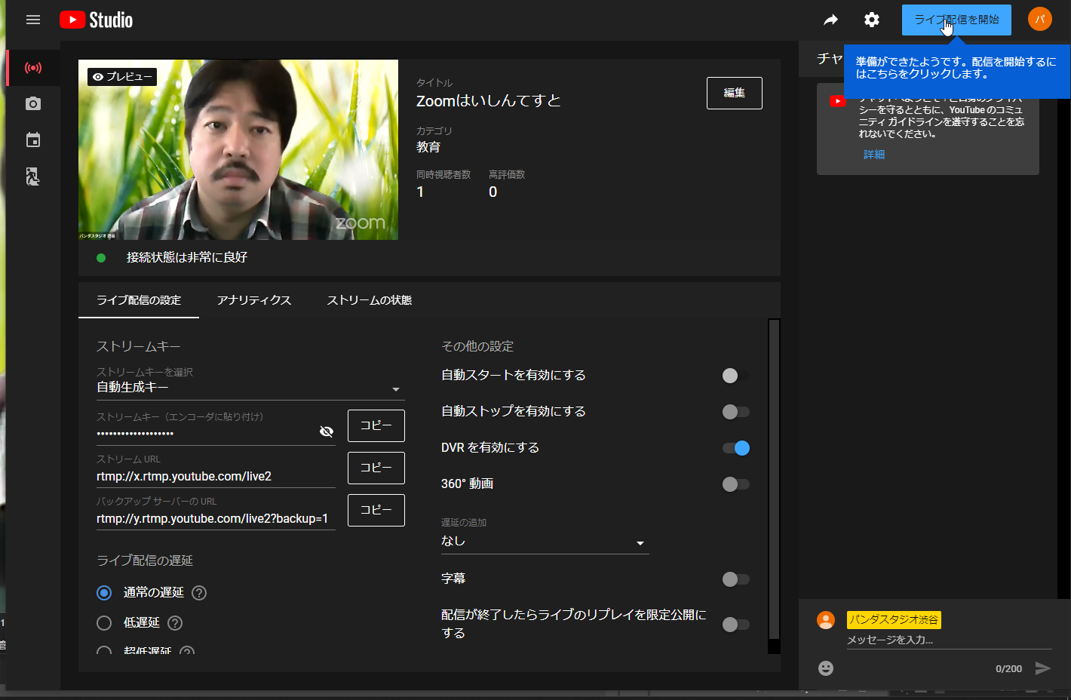Select the webcam camera icon in sidebar
This screenshot has height=700, width=1071.
[33, 103]
